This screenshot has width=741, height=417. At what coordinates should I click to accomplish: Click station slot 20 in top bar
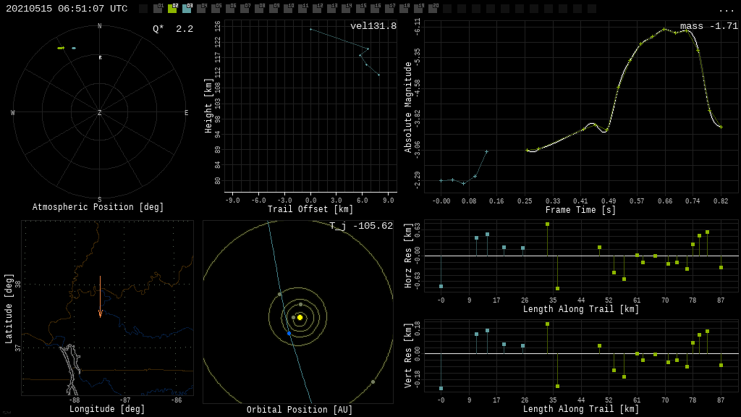(x=433, y=9)
